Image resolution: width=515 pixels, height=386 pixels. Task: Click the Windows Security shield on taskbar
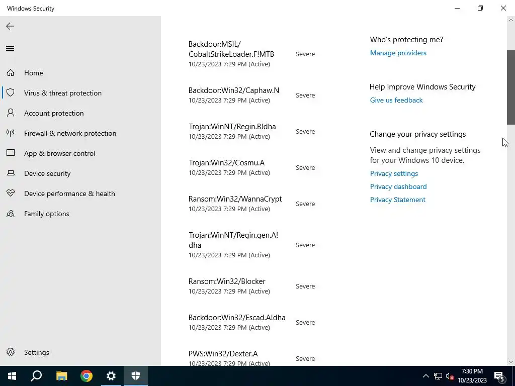pos(136,376)
